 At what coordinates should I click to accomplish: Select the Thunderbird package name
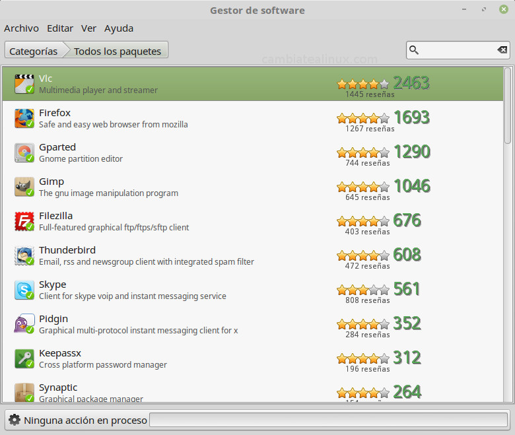click(x=67, y=250)
